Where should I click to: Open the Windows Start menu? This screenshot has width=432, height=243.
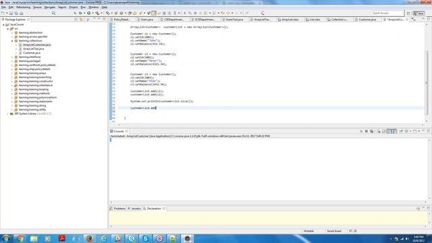5,238
